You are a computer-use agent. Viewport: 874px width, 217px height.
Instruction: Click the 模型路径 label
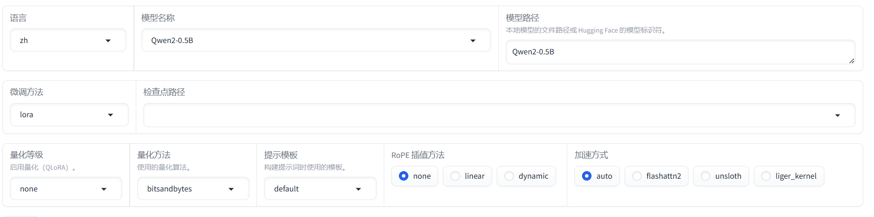click(522, 18)
